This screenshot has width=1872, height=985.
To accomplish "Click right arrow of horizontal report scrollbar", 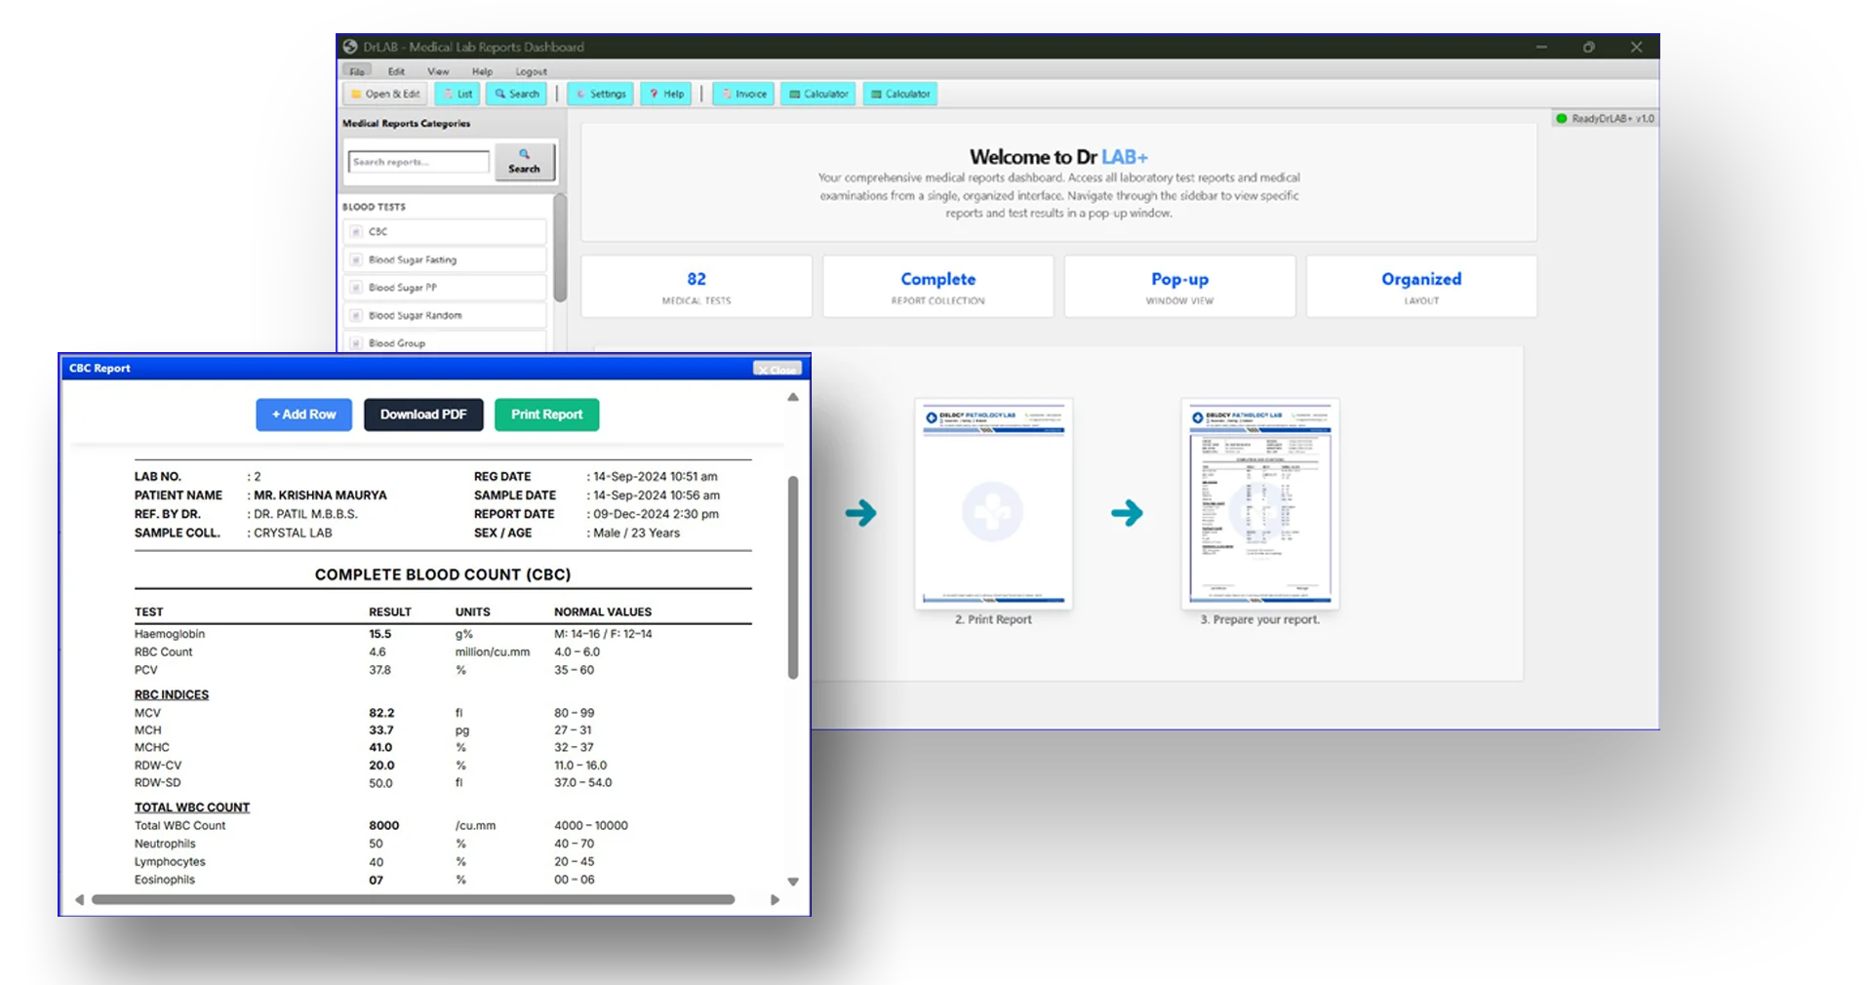I will tap(775, 900).
